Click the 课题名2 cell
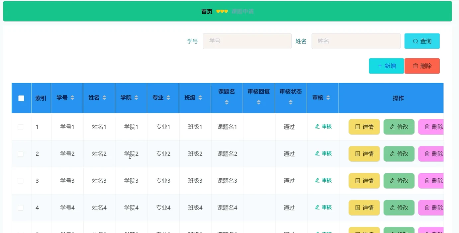 [x=227, y=154]
